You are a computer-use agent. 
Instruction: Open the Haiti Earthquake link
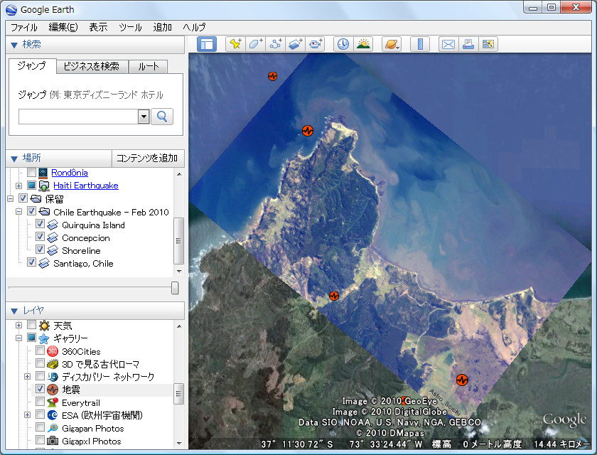86,186
